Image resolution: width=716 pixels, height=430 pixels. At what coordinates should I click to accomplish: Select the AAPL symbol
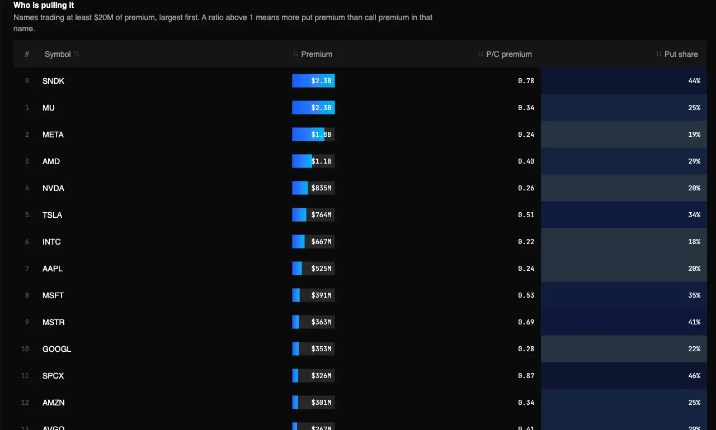[53, 269]
